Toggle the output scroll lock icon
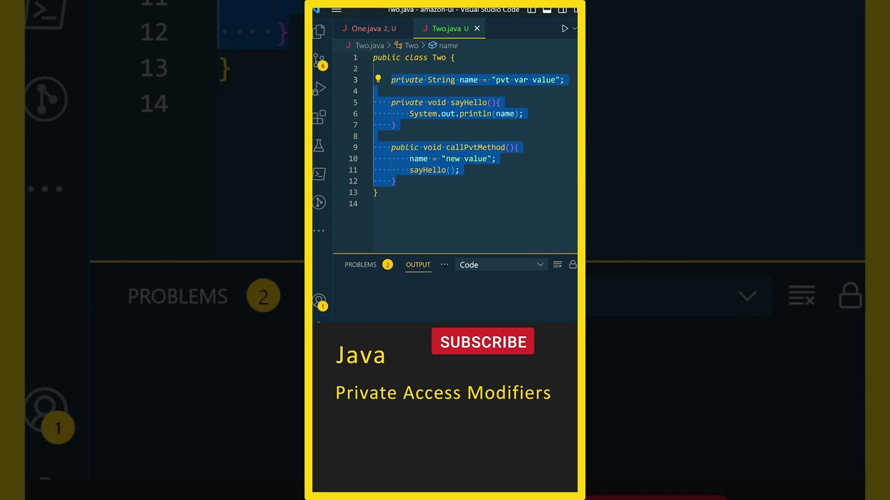This screenshot has height=500, width=890. [x=573, y=265]
